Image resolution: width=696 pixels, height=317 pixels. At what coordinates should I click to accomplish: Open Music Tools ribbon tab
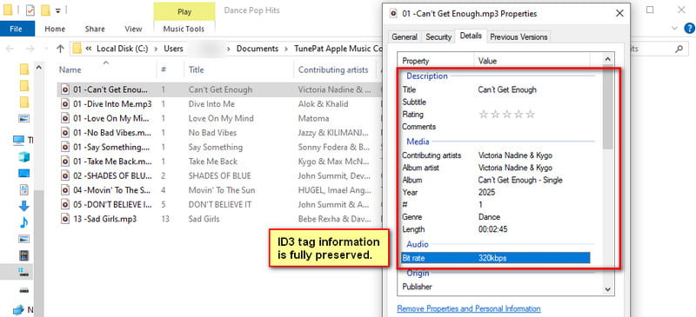coord(184,29)
